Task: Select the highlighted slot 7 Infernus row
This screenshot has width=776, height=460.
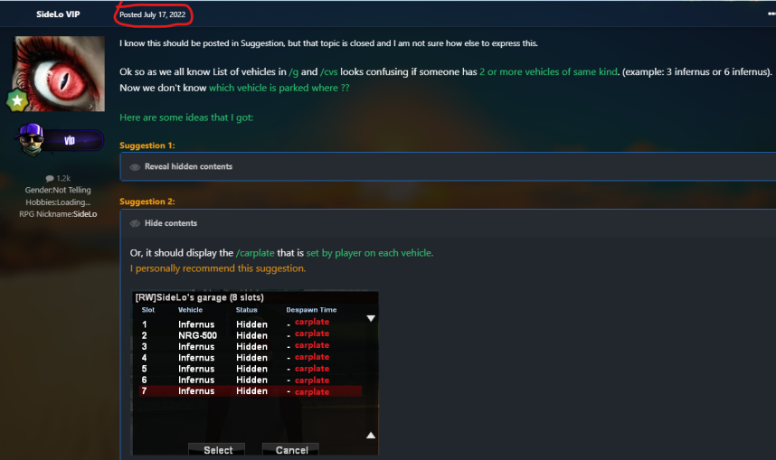Action: pyautogui.click(x=250, y=391)
